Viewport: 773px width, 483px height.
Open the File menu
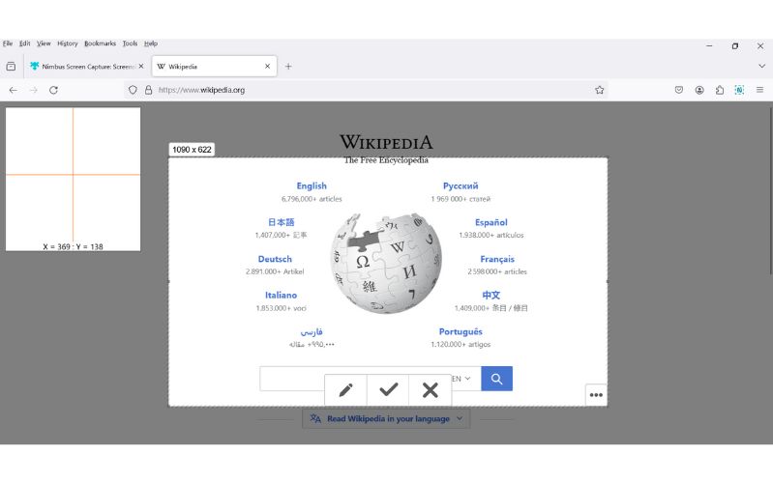[x=8, y=43]
